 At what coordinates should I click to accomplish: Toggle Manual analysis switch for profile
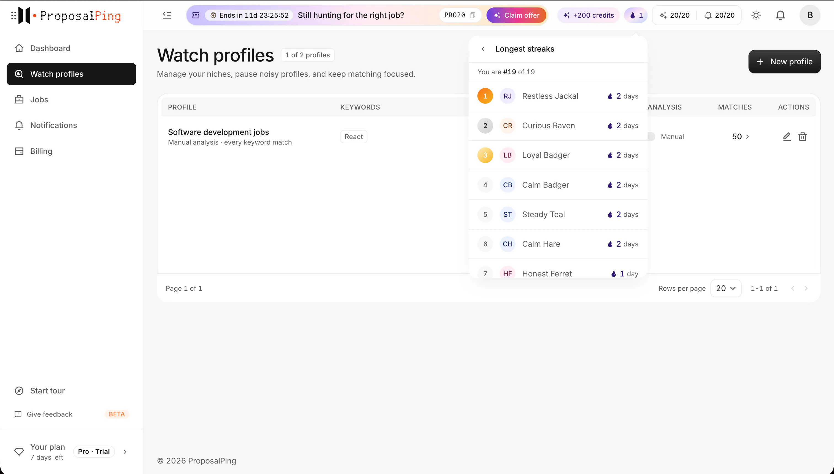(651, 137)
